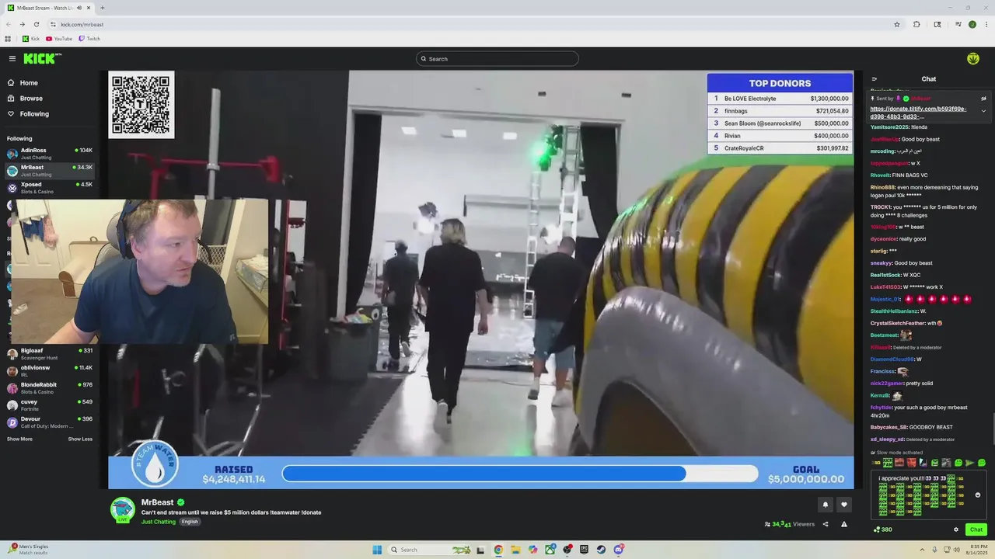Viewport: 995px width, 559px height.
Task: Bookmark this page with the star icon
Action: click(x=896, y=24)
